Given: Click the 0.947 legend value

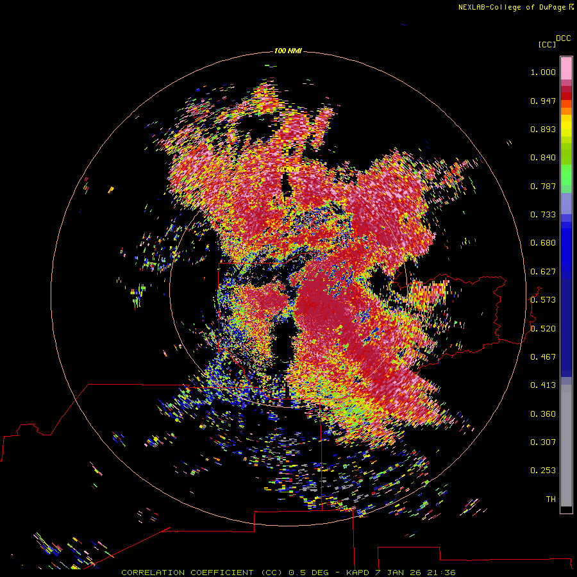Looking at the screenshot, I should point(543,101).
